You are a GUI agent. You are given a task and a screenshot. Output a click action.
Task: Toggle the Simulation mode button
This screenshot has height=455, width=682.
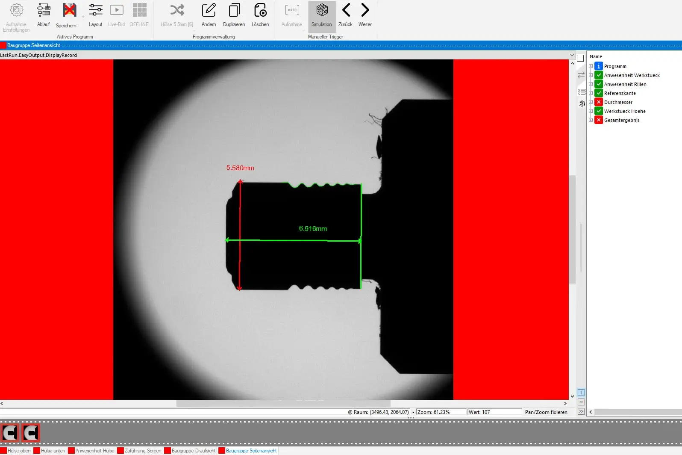pyautogui.click(x=322, y=15)
